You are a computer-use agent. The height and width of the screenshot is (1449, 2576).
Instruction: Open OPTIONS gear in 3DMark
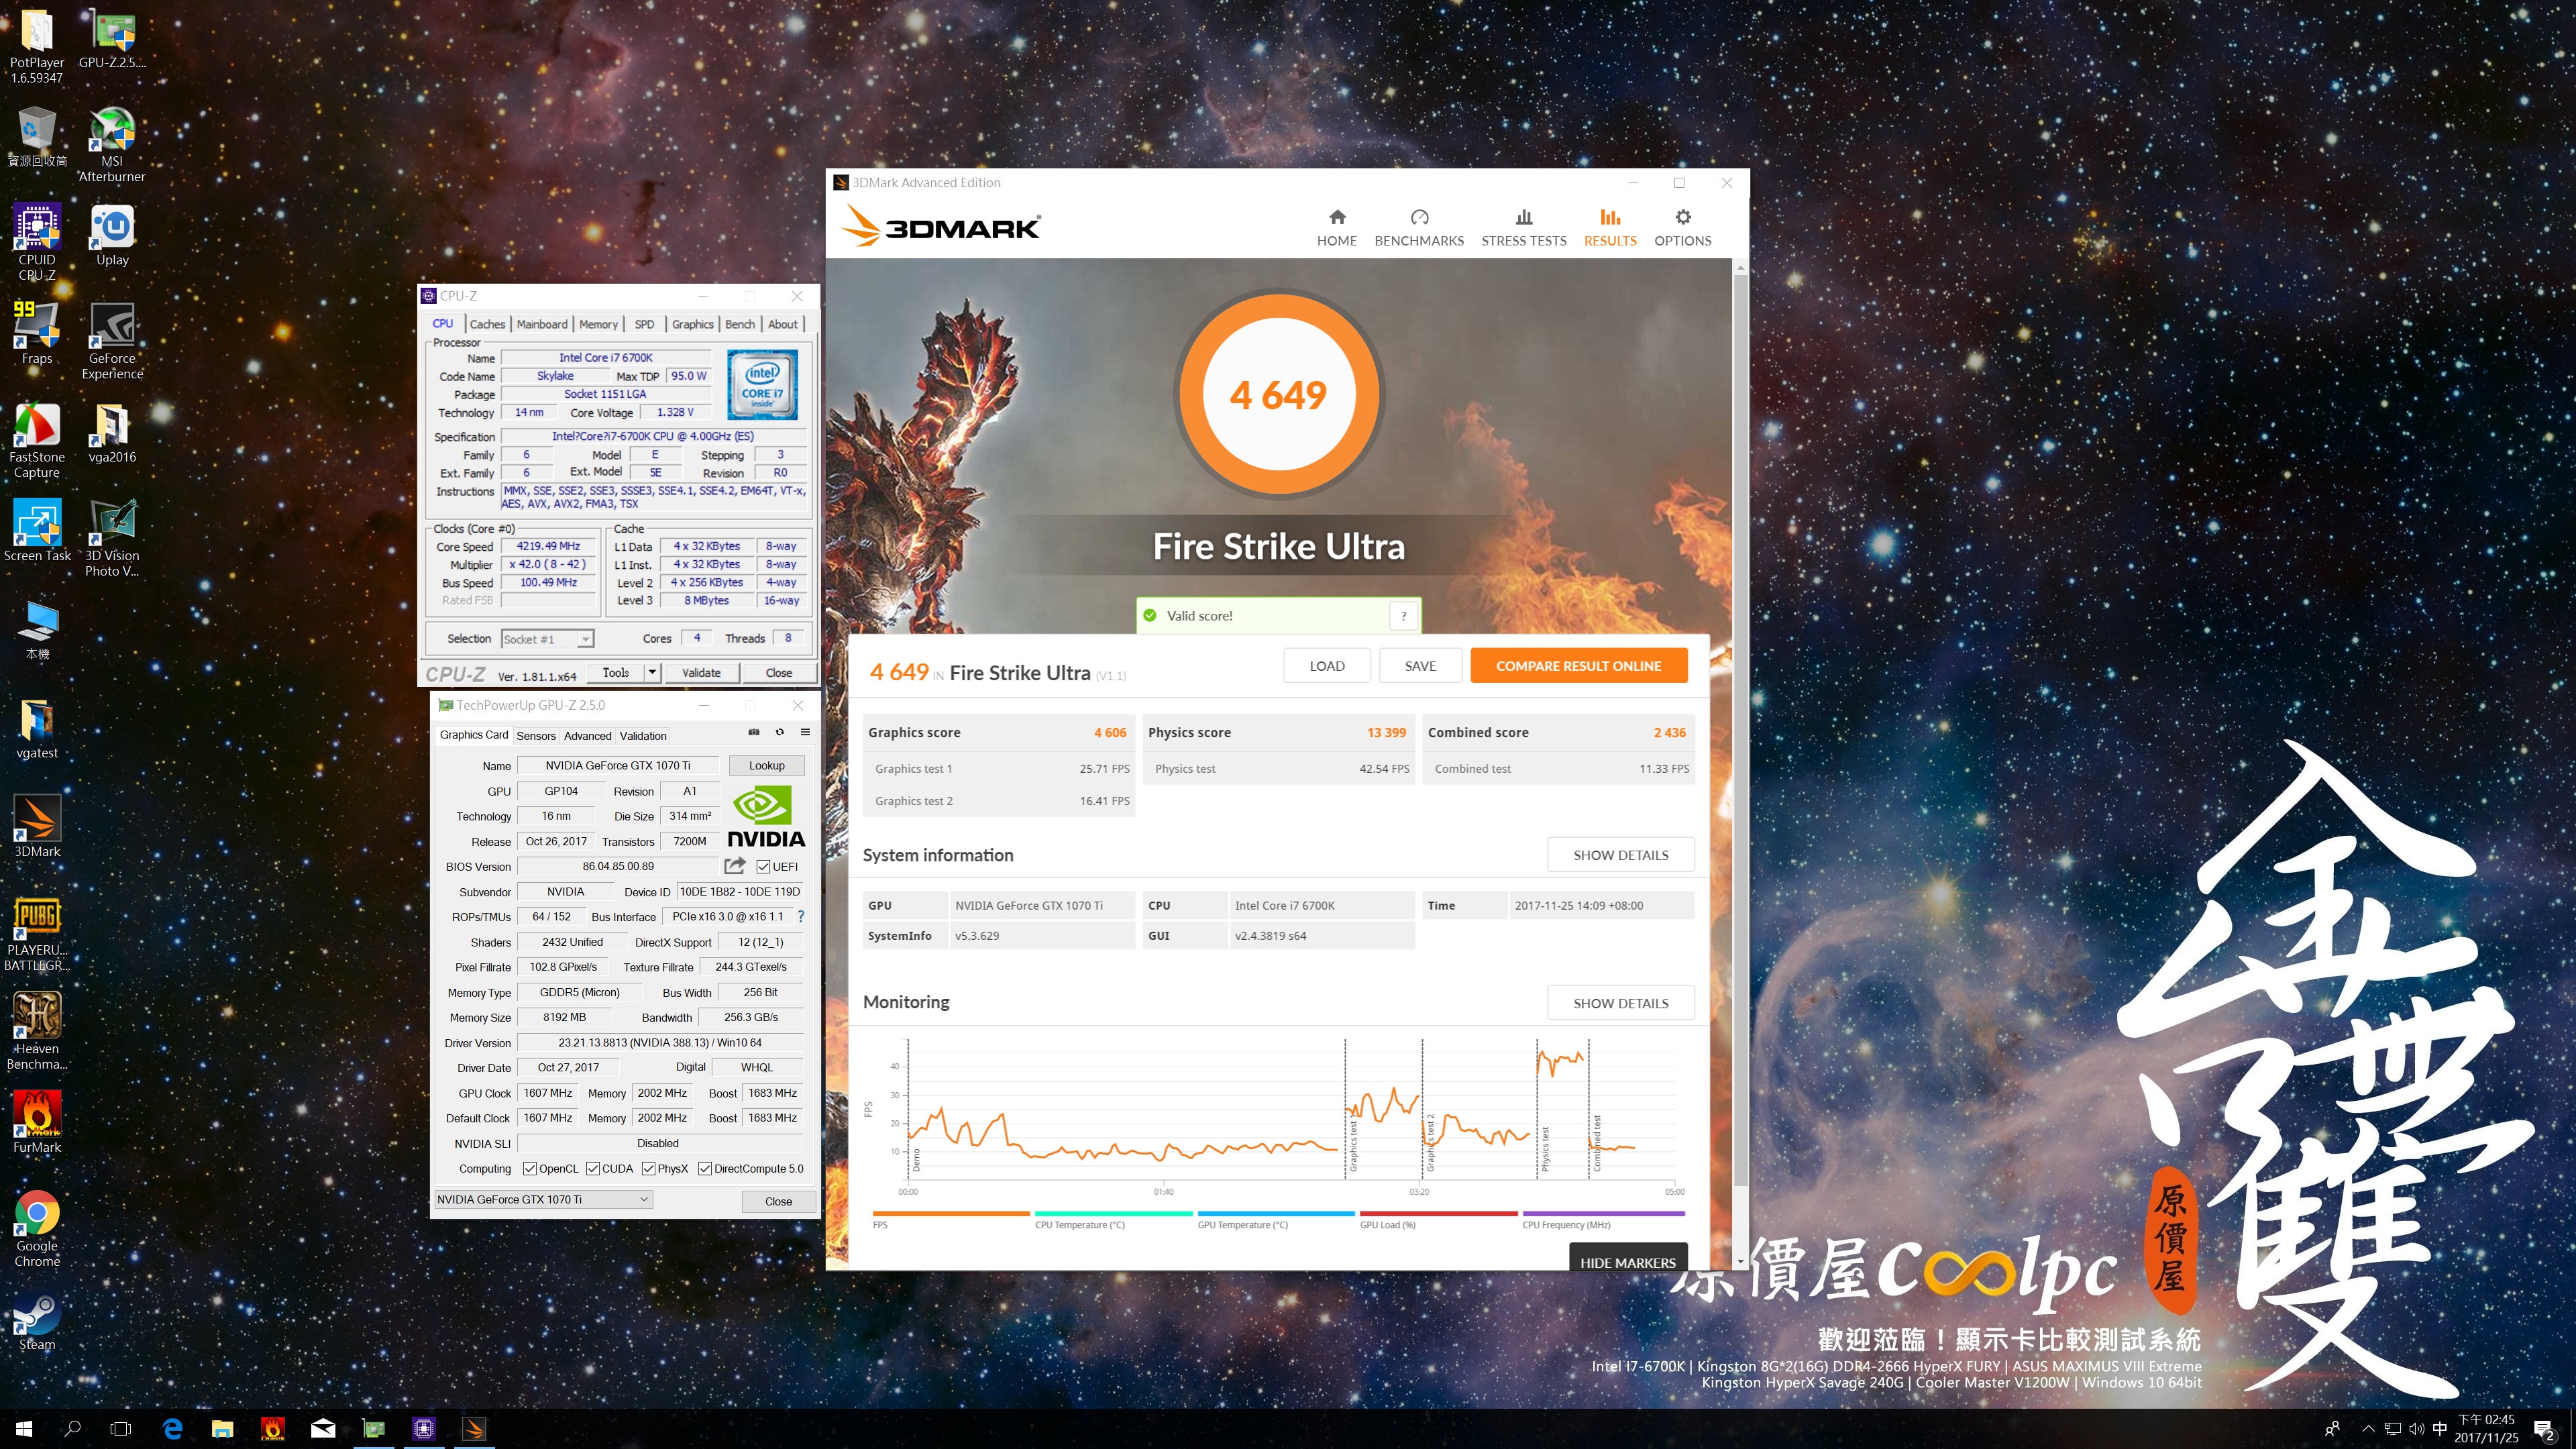coord(1682,228)
